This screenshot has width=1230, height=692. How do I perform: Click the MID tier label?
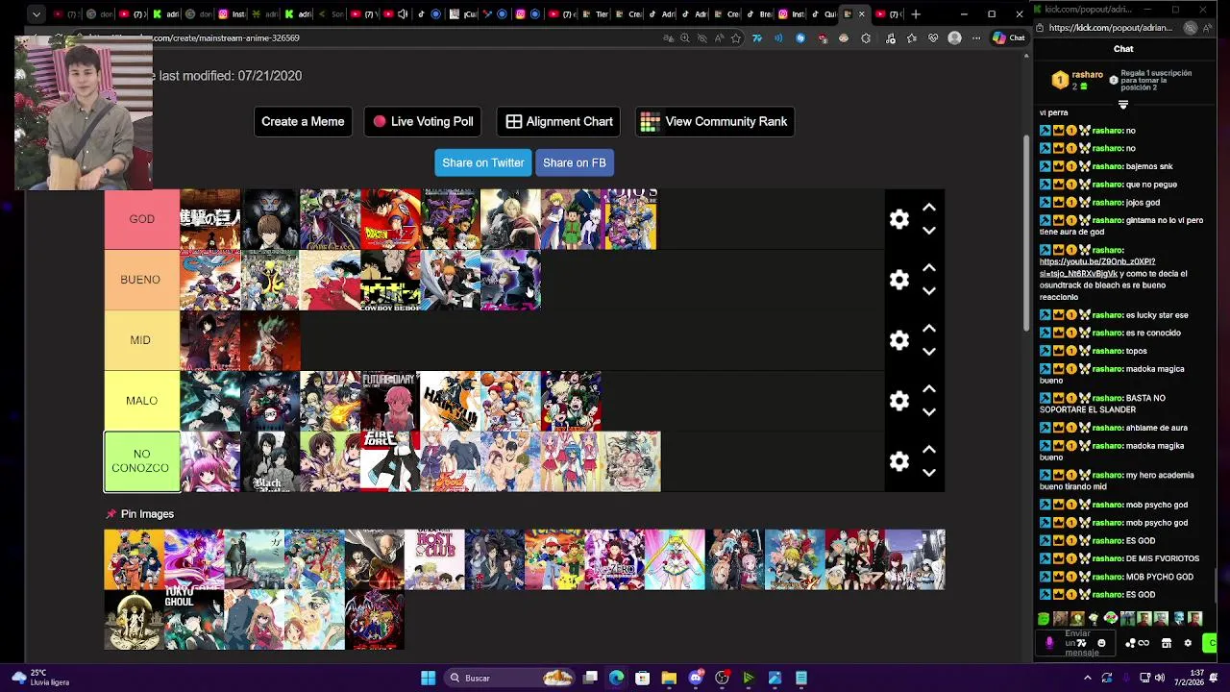141,340
